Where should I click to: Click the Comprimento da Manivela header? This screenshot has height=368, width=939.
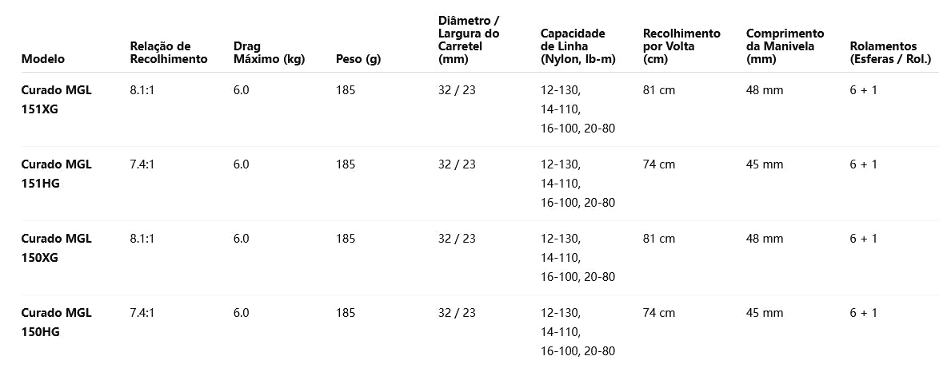[x=785, y=46]
